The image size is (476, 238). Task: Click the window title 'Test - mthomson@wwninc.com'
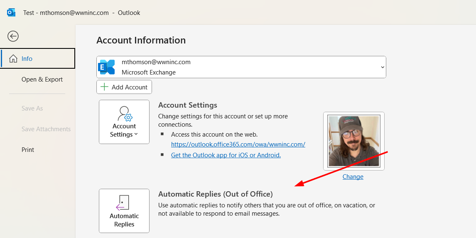(66, 13)
